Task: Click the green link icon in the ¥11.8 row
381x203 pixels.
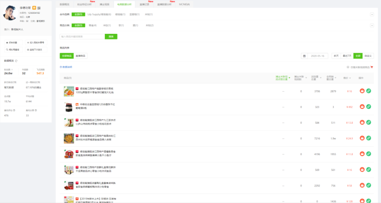Action: coord(368,154)
